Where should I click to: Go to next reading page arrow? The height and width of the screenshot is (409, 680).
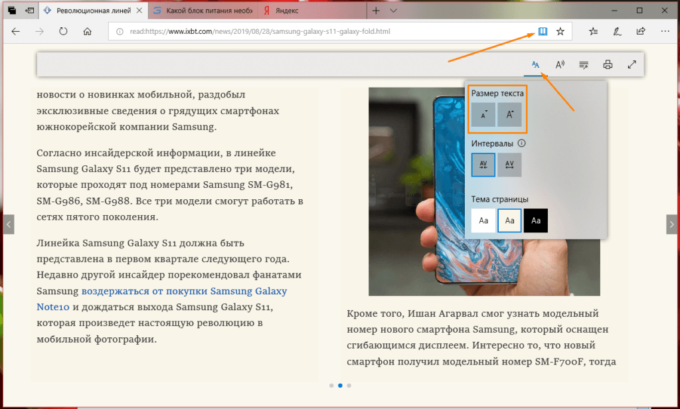[x=671, y=224]
